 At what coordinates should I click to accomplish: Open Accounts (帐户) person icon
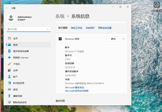tap(9, 77)
